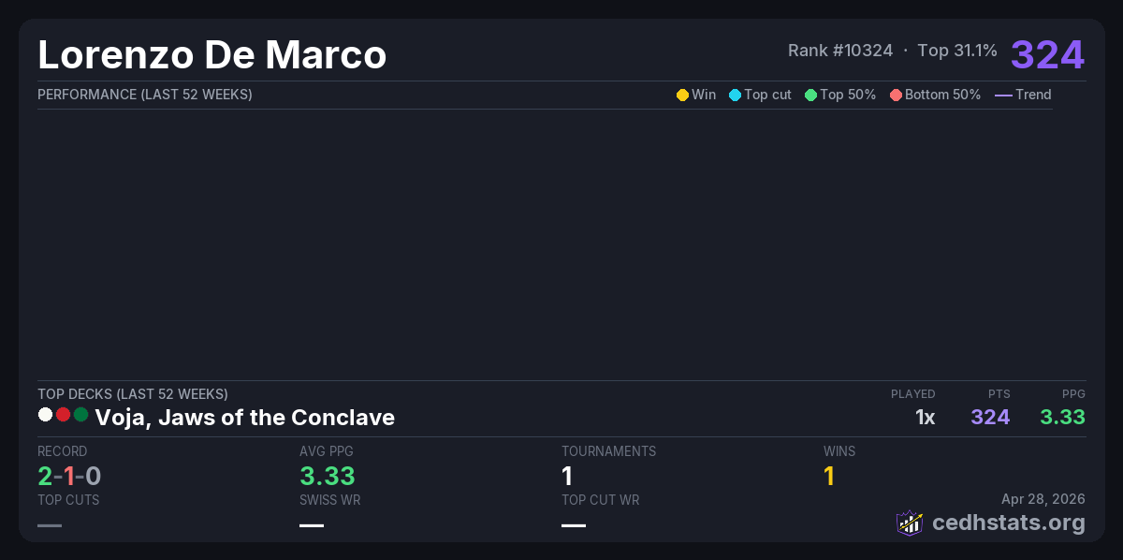
Task: Click the green Avg PPG 3.33 value
Action: [327, 476]
